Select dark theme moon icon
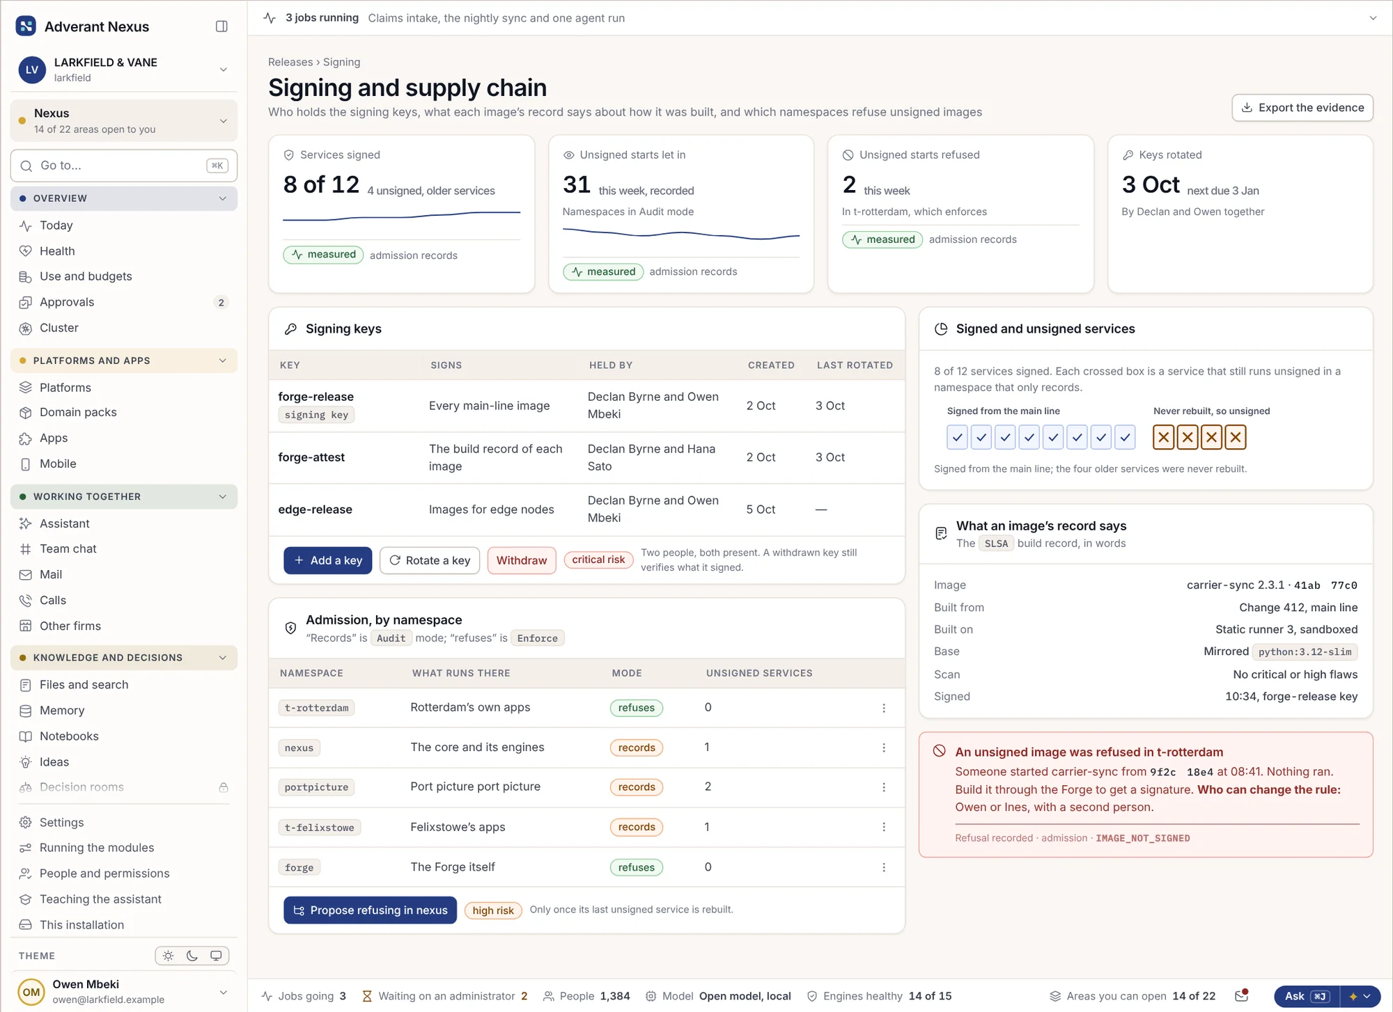Image resolution: width=1393 pixels, height=1012 pixels. tap(192, 956)
